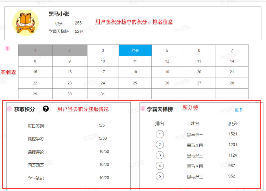Select calendar day 14
The width and height of the screenshot is (266, 191).
pos(232,61)
